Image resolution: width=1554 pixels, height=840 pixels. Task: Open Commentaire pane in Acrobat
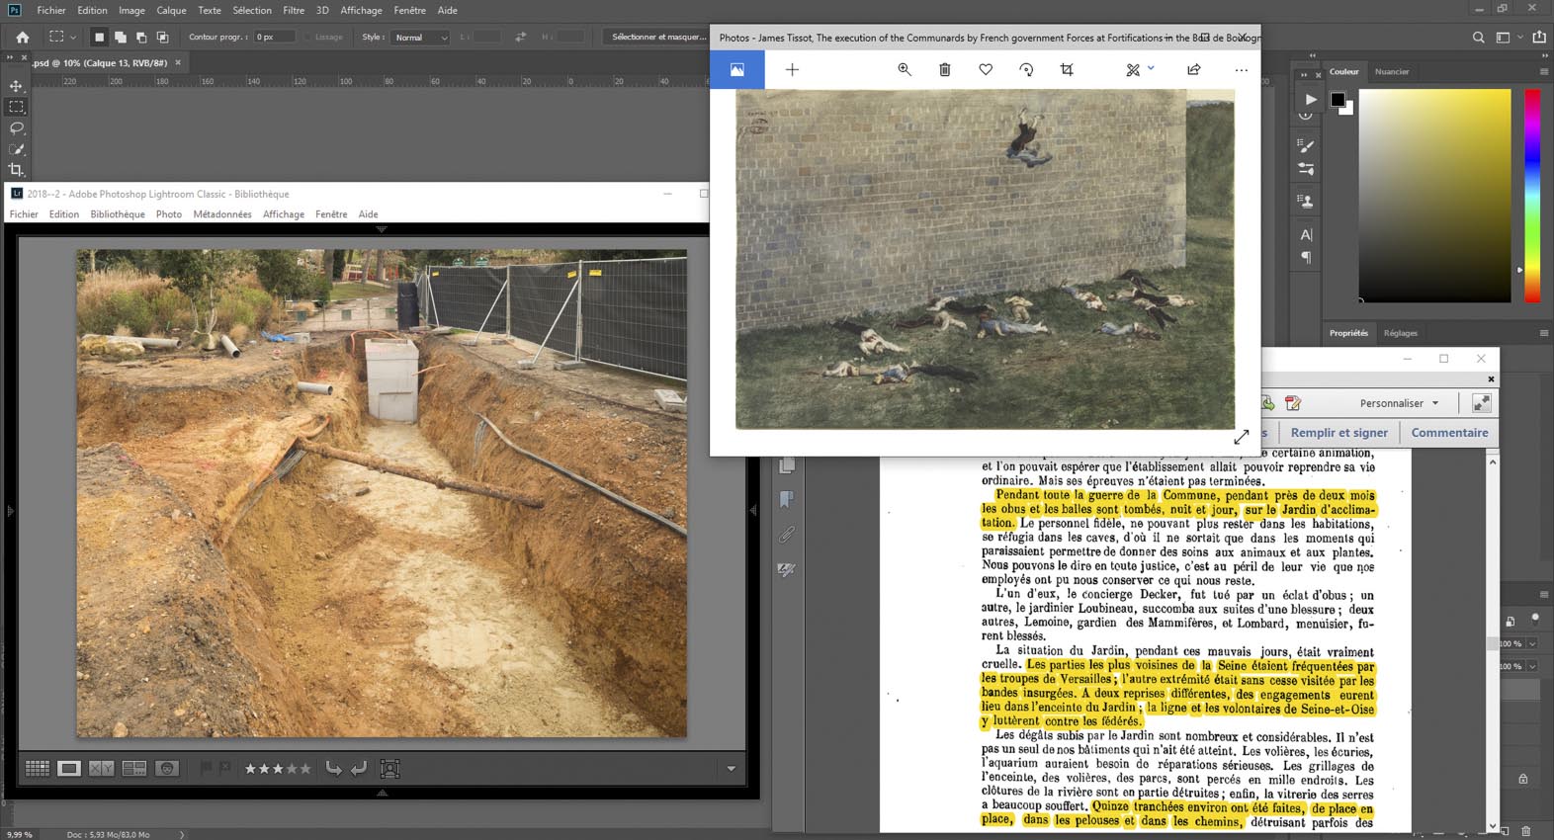pyautogui.click(x=1449, y=432)
